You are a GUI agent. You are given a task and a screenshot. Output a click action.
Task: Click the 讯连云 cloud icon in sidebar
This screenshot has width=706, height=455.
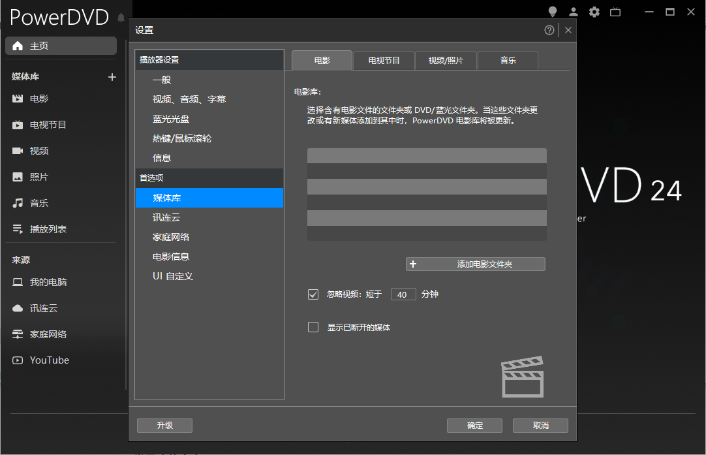coord(18,308)
